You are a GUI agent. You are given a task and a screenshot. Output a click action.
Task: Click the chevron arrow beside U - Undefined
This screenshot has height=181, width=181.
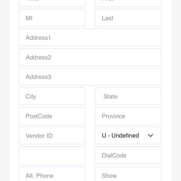(150, 136)
